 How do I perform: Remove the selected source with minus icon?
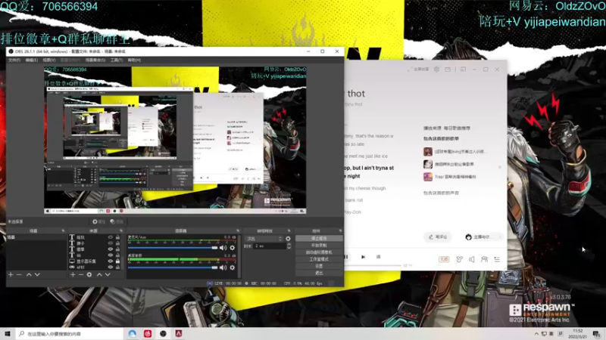pyautogui.click(x=81, y=274)
